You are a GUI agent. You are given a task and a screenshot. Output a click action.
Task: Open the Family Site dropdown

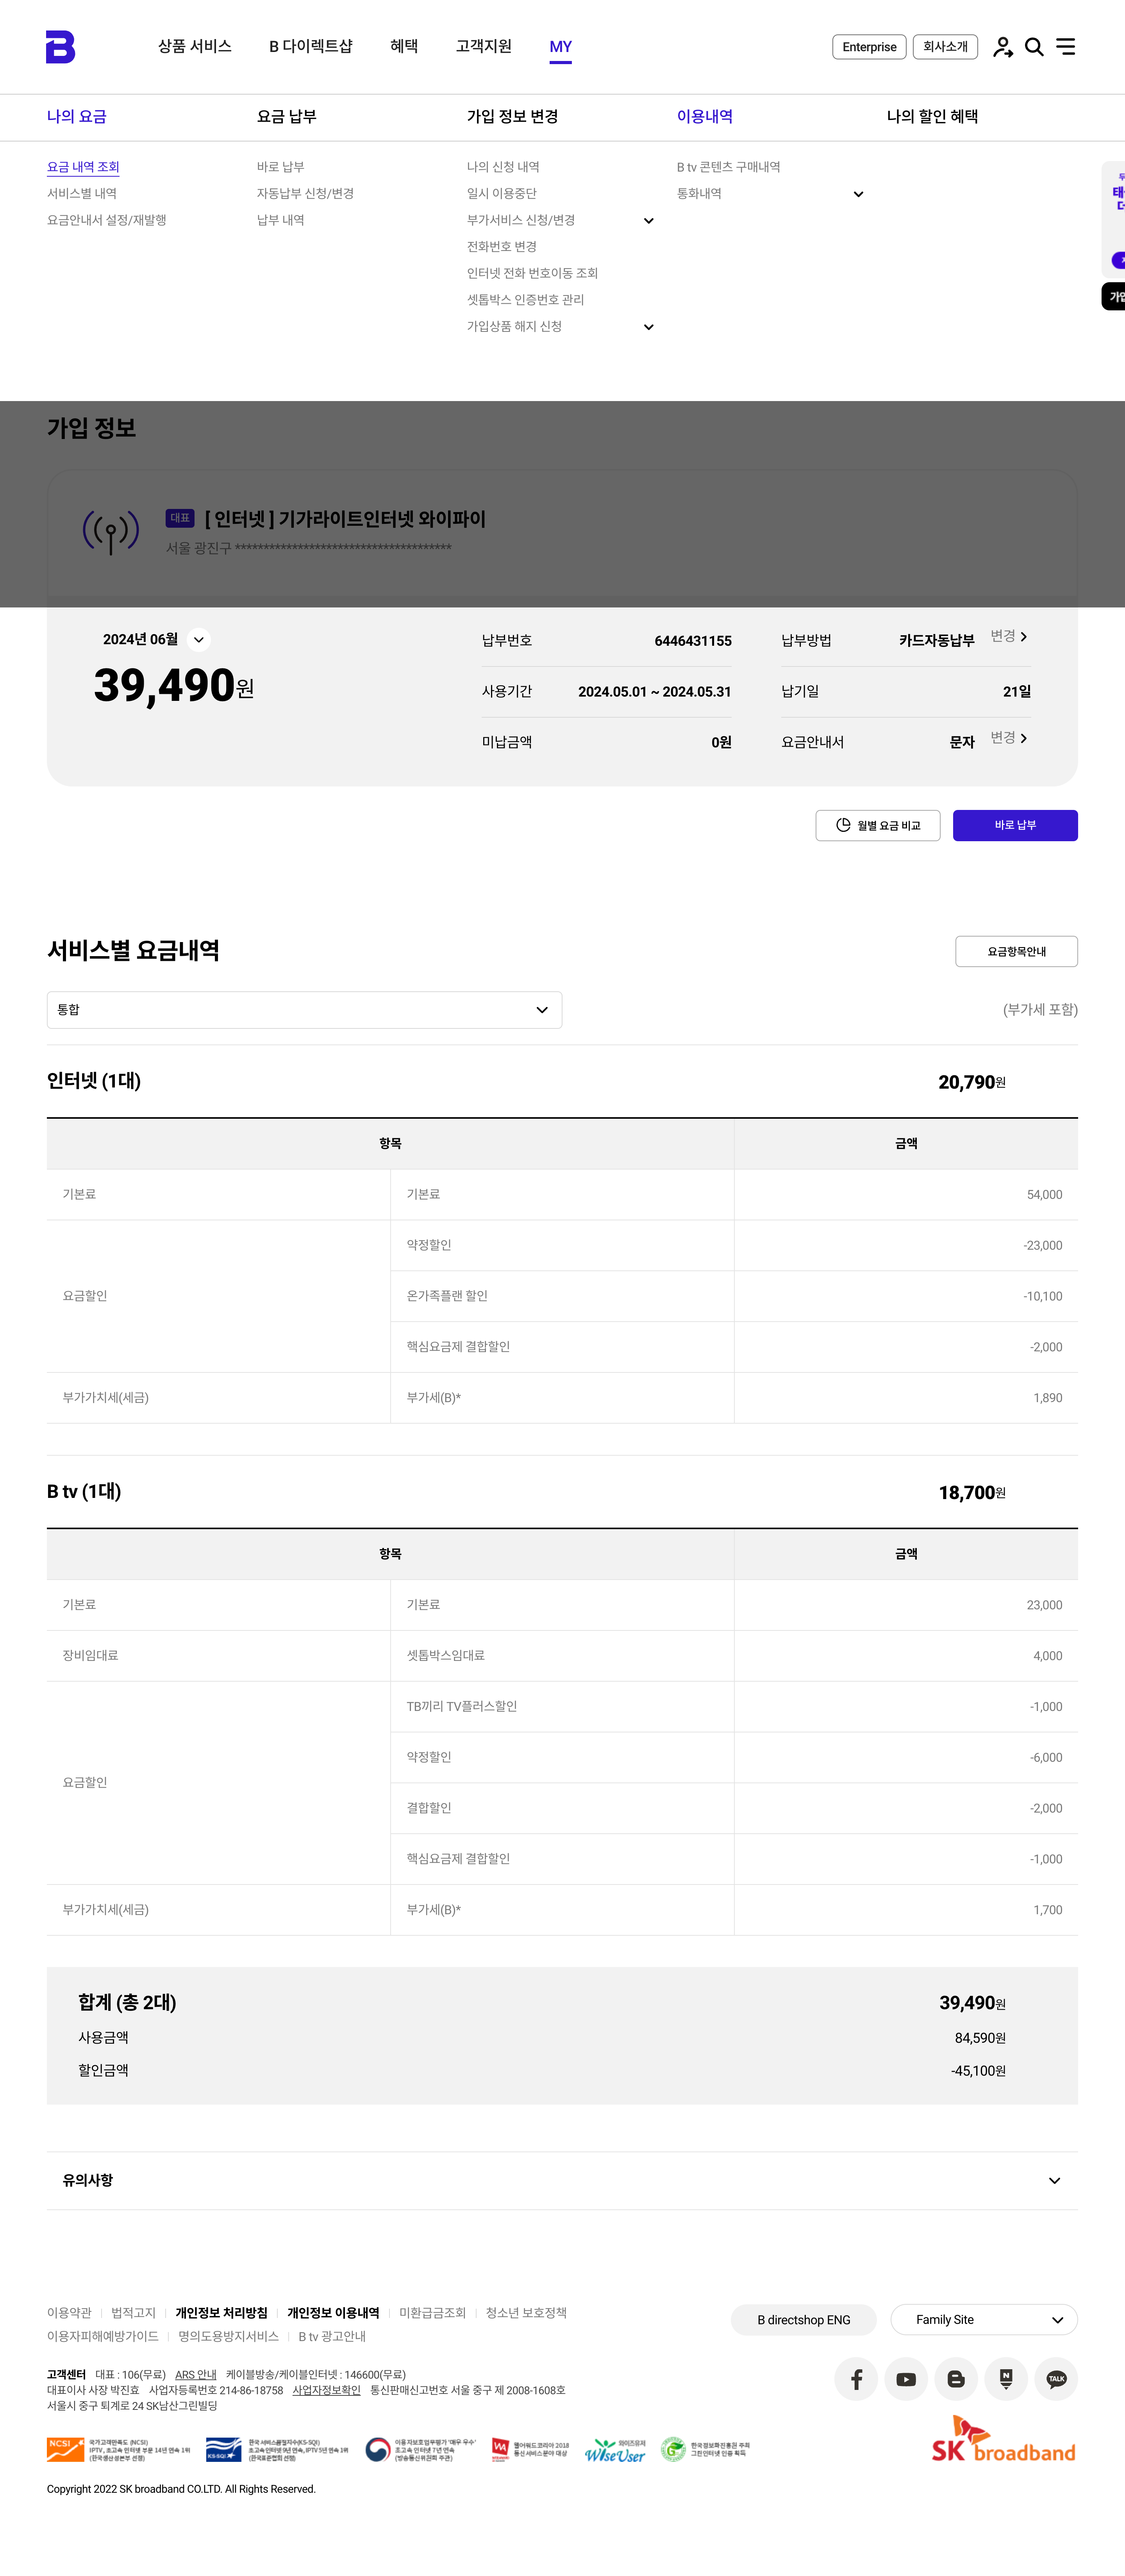pyautogui.click(x=983, y=2320)
